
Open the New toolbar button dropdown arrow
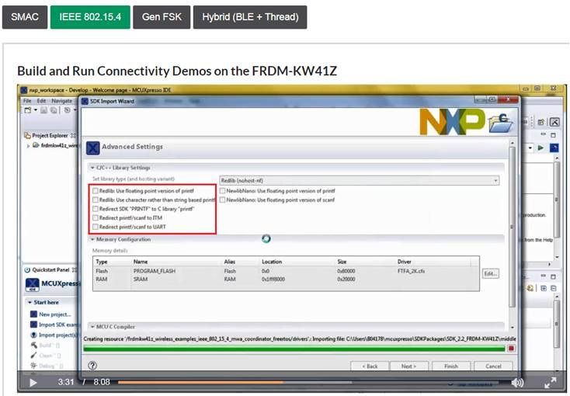coord(36,109)
